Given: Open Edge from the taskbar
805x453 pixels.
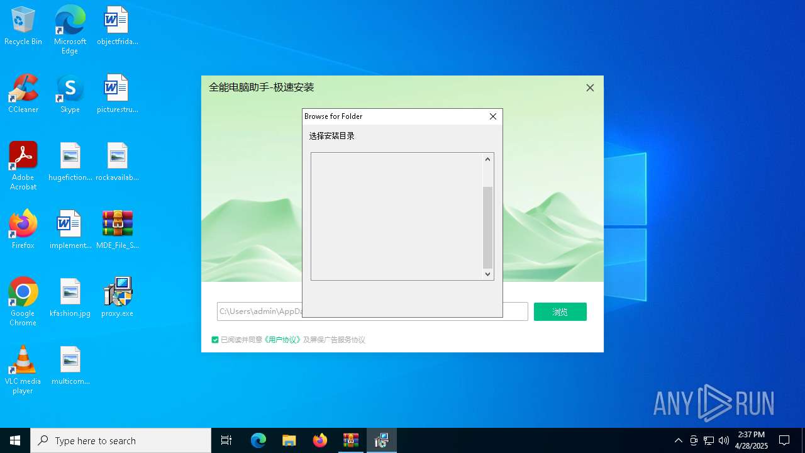Looking at the screenshot, I should pos(258,440).
